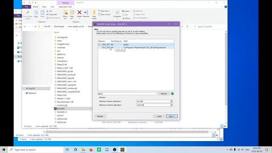Click the Rename ribbon icon
272x153 pixels.
click(86, 14)
